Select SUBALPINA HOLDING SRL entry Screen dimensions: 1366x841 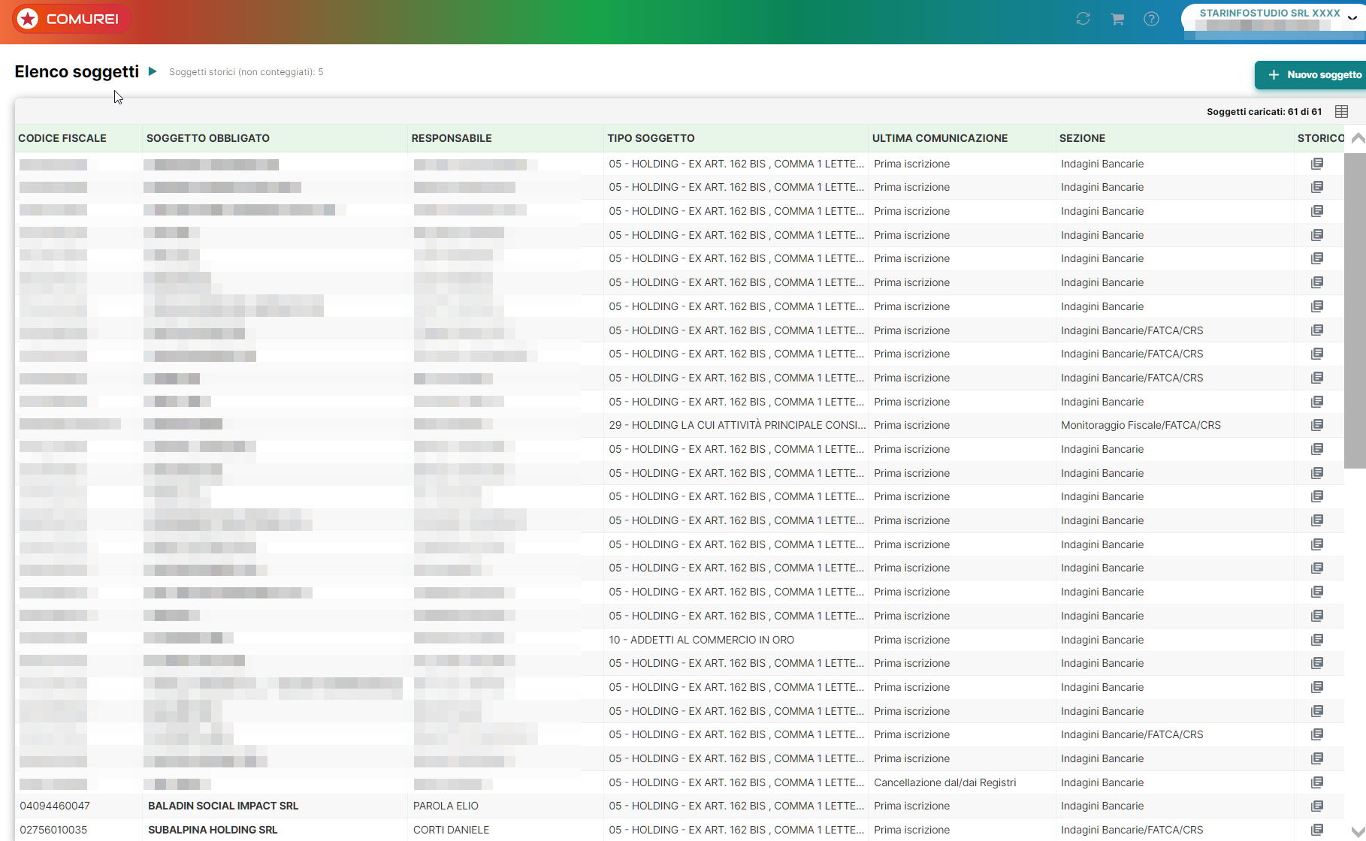pyautogui.click(x=213, y=830)
